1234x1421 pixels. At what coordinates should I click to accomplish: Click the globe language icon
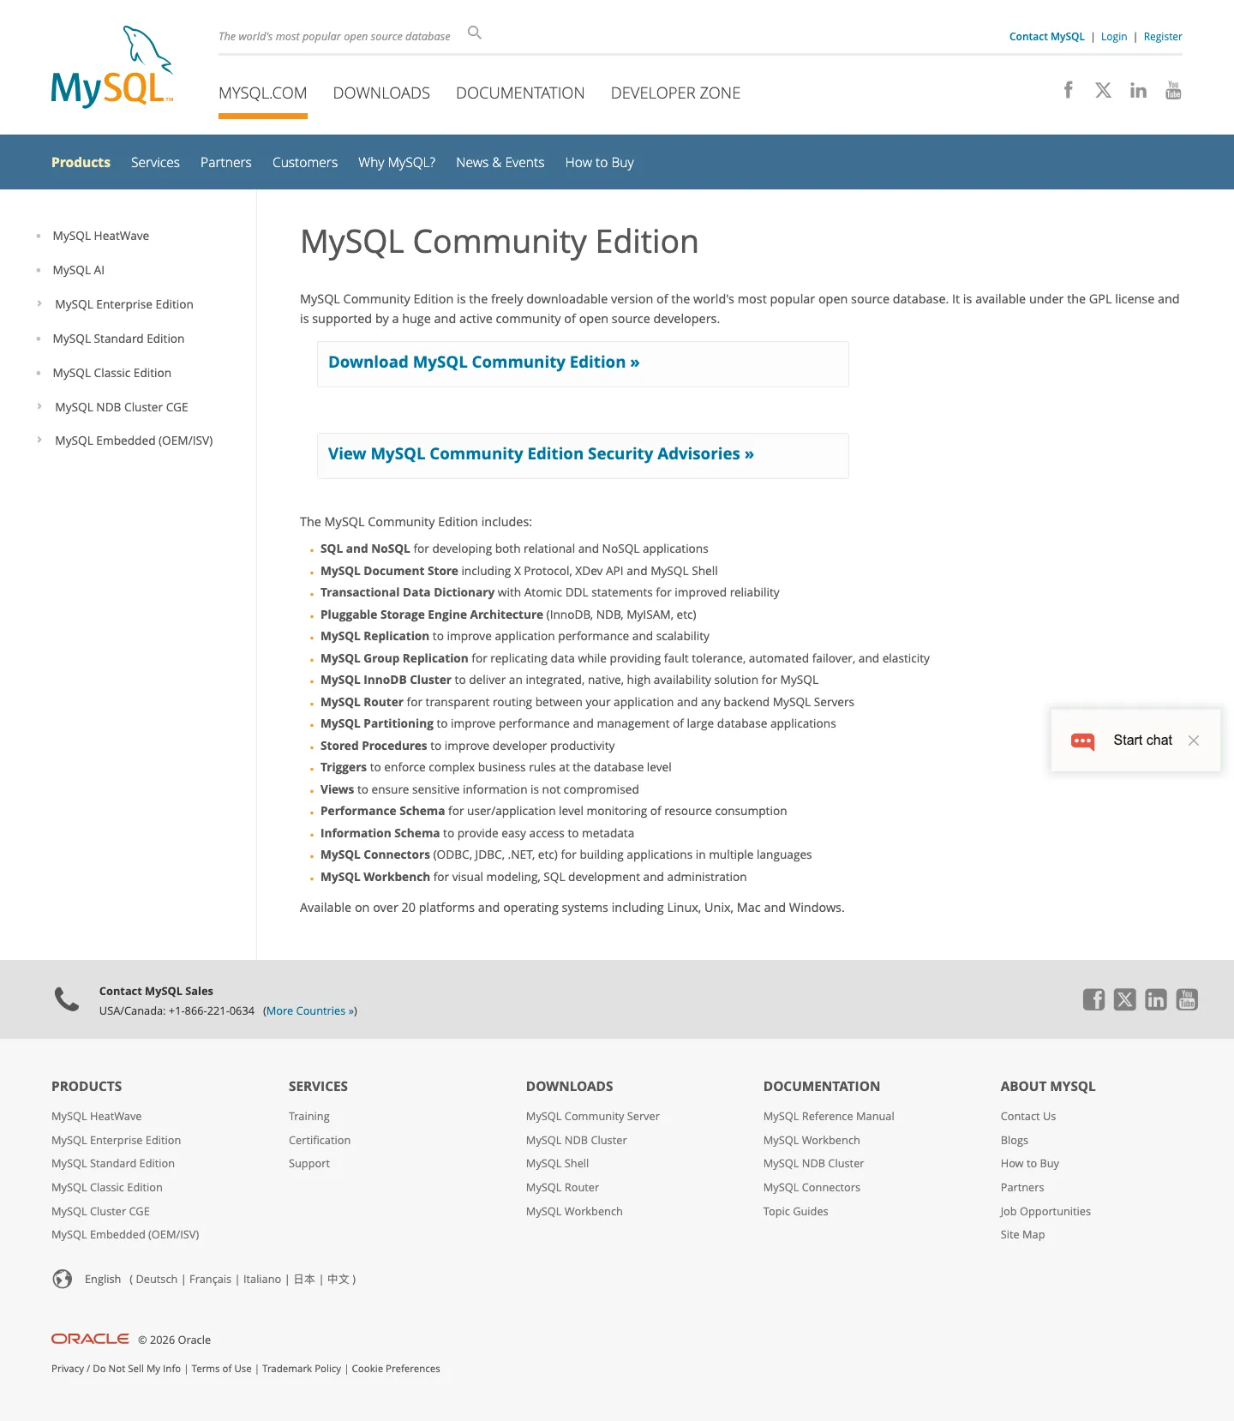pyautogui.click(x=63, y=1279)
